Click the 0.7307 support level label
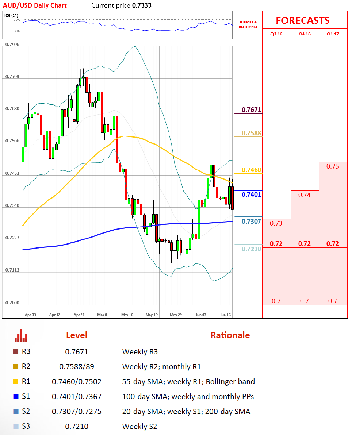The image size is (348, 435). click(252, 222)
